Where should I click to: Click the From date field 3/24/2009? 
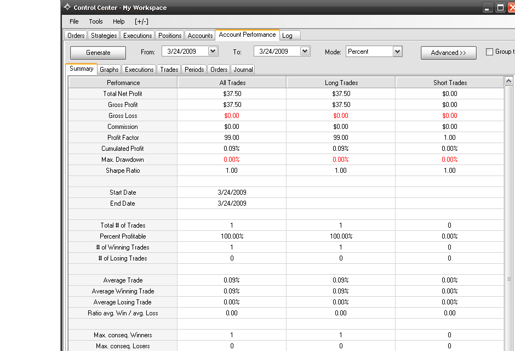(185, 51)
